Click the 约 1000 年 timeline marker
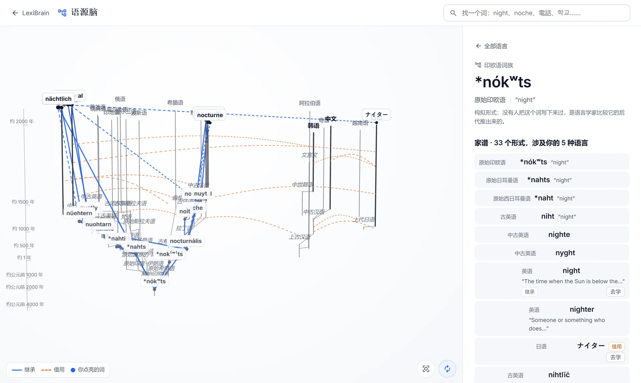Image resolution: width=641 pixels, height=383 pixels. click(24, 229)
